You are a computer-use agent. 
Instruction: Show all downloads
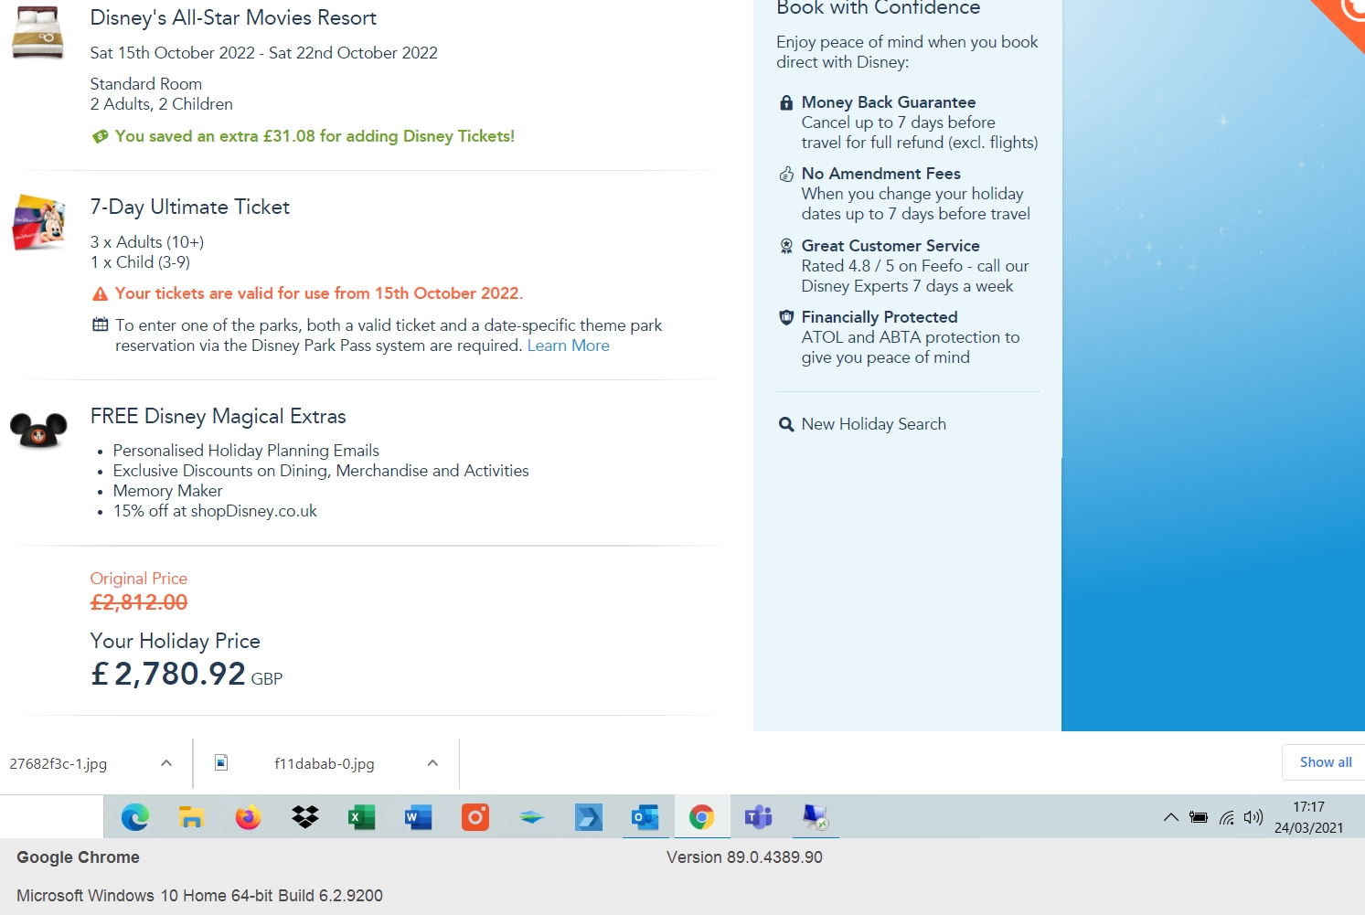[x=1326, y=762]
